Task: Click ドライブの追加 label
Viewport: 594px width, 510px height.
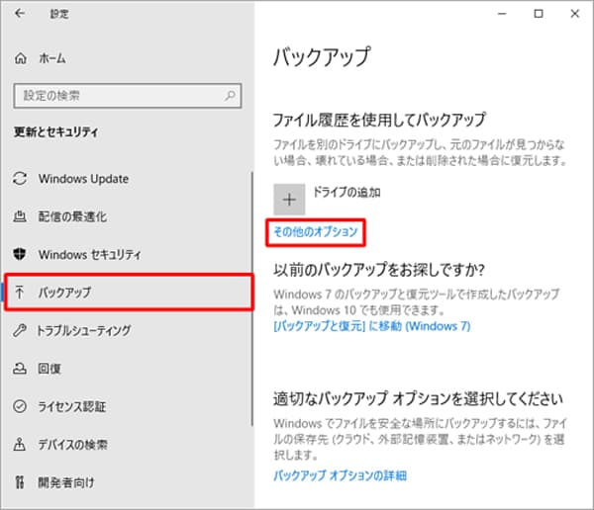Action: (346, 192)
